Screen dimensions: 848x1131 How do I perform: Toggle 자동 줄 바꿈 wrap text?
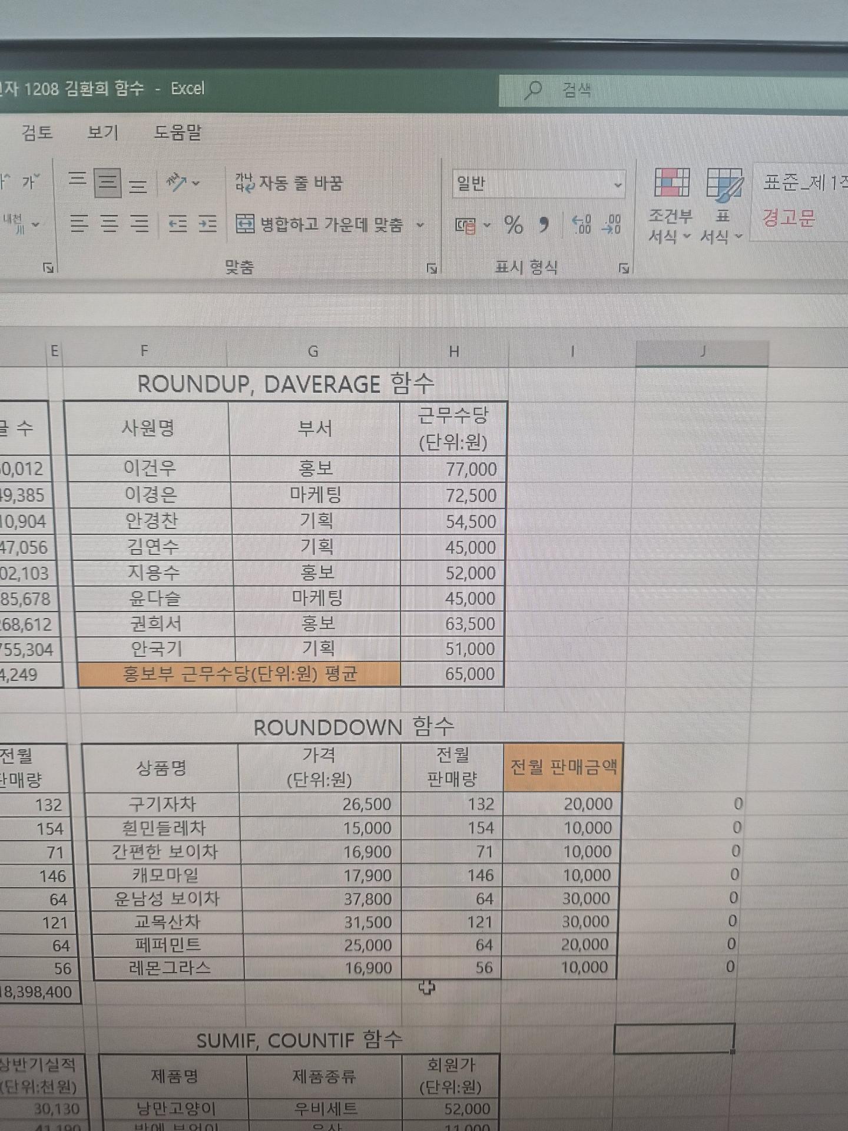(289, 183)
